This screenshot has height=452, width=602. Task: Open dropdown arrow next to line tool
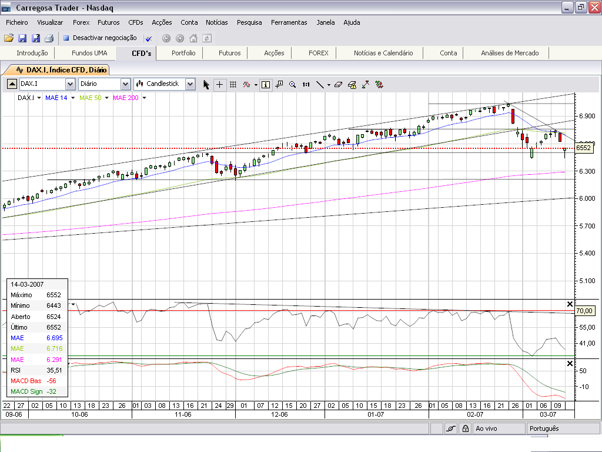tap(329, 85)
